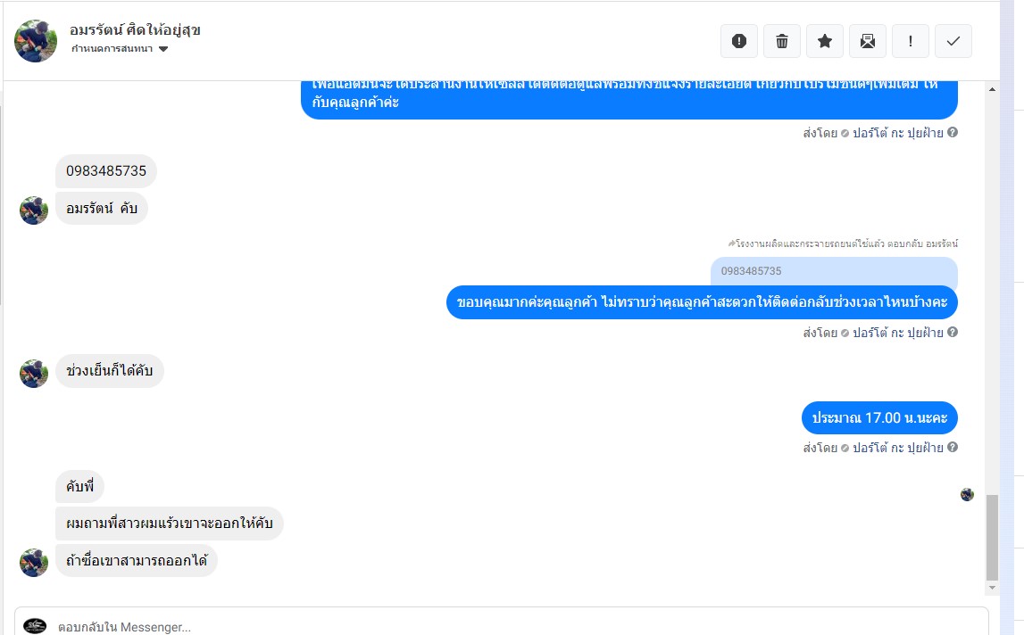Click page avatar beside reply input field
Image resolution: width=1024 pixels, height=635 pixels.
[35, 626]
